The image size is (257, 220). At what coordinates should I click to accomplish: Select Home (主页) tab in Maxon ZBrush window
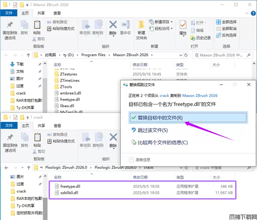point(25,13)
